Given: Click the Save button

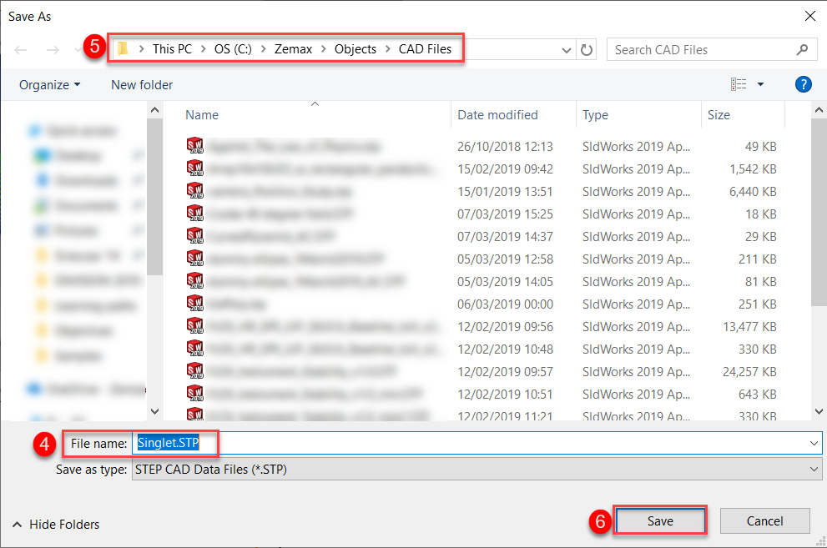Looking at the screenshot, I should (659, 521).
